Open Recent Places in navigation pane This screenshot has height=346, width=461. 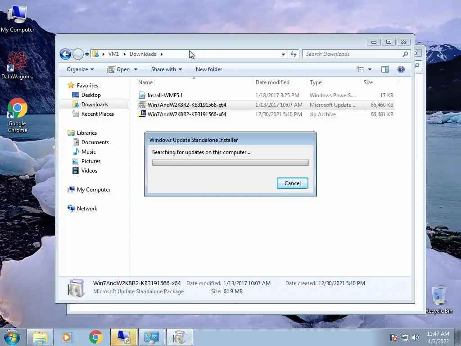pos(97,114)
